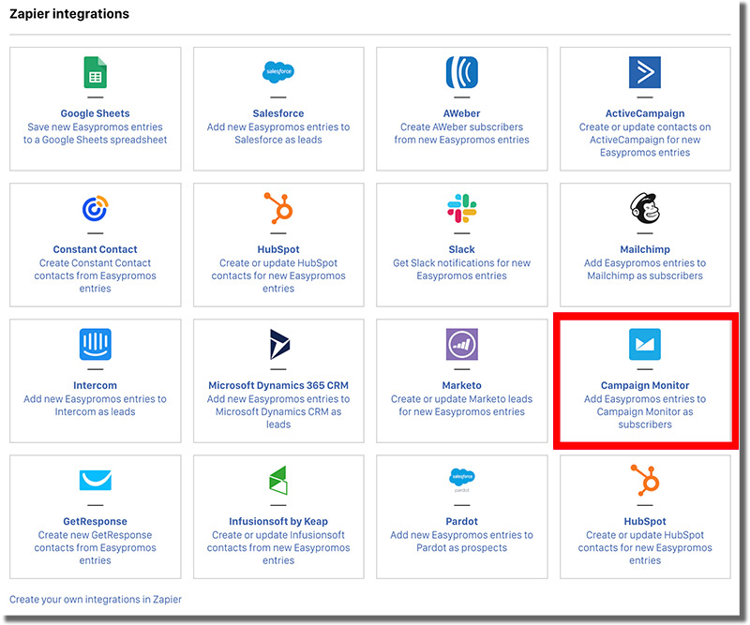Open the Google Sheets integration title
The width and height of the screenshot is (750, 625).
tap(96, 113)
